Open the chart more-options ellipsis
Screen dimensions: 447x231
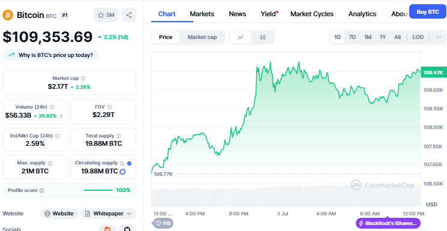coord(439,37)
